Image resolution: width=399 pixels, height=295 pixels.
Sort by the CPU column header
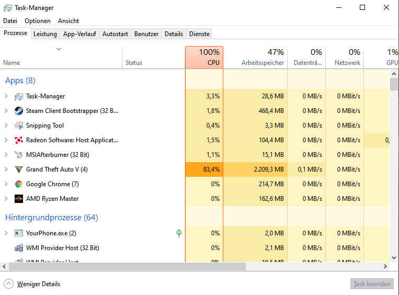pos(204,58)
